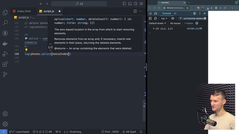Click Port : 5500 Live Server button
The image size is (239, 134).
click(110, 132)
